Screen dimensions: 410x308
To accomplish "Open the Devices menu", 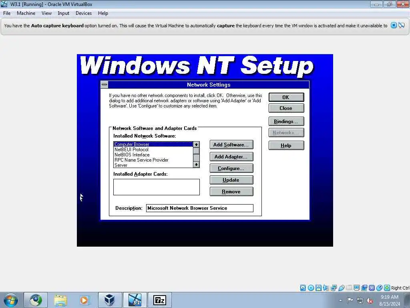I will [x=83, y=13].
